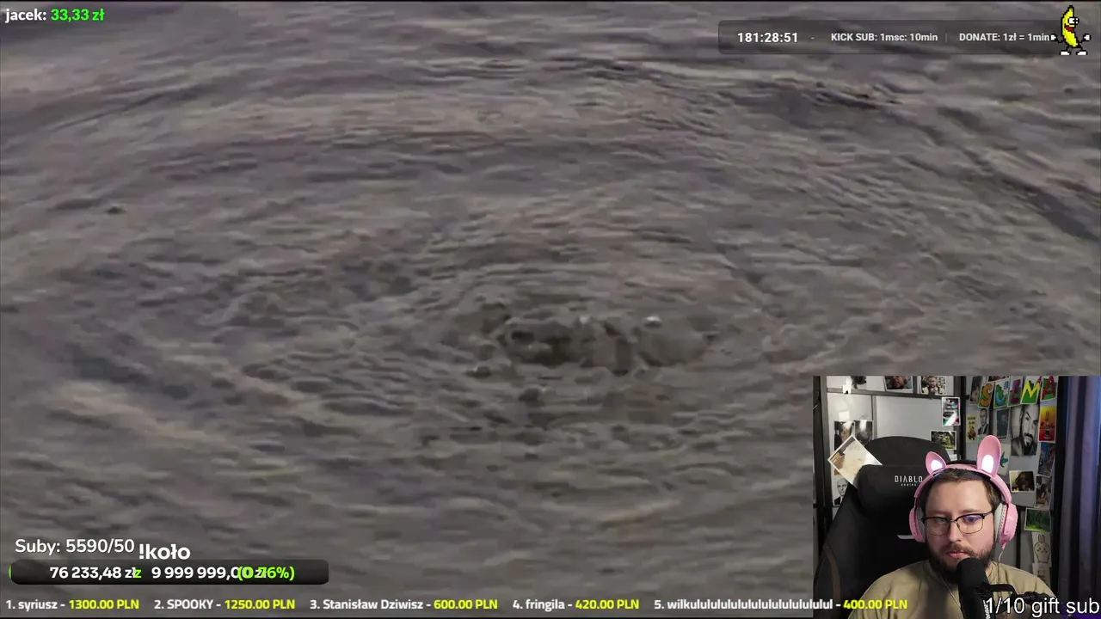
Task: Click the "DONATE: 1zł = 1min" text
Action: (x=1004, y=38)
